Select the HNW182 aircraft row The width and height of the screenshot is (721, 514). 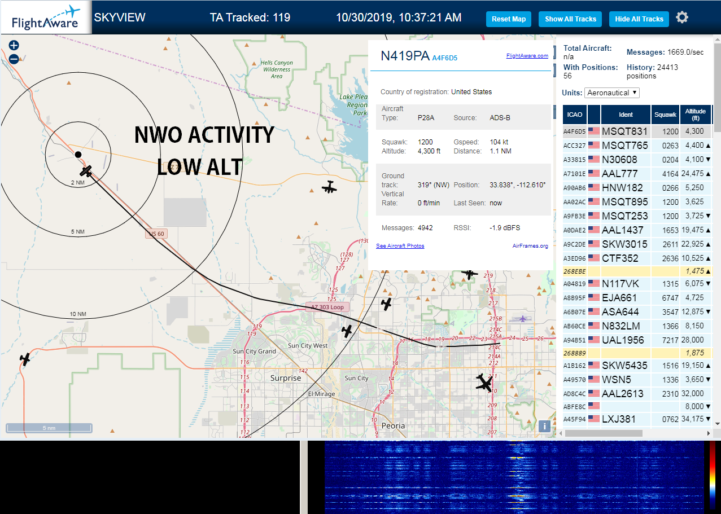pos(638,188)
